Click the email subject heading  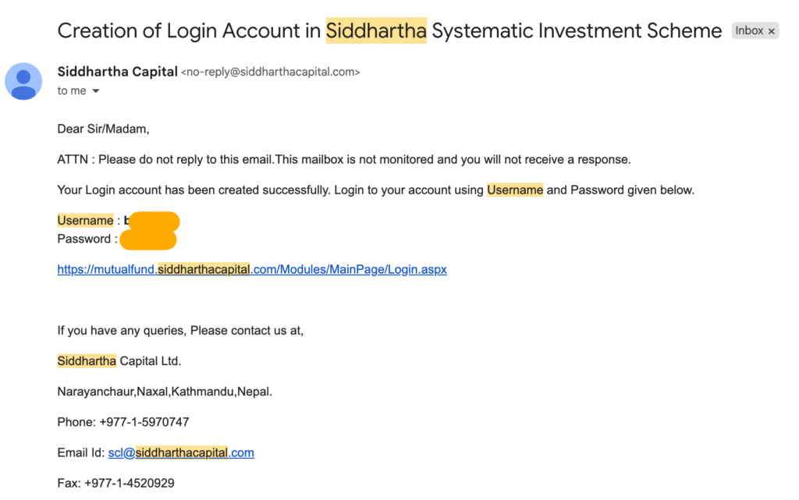[389, 30]
